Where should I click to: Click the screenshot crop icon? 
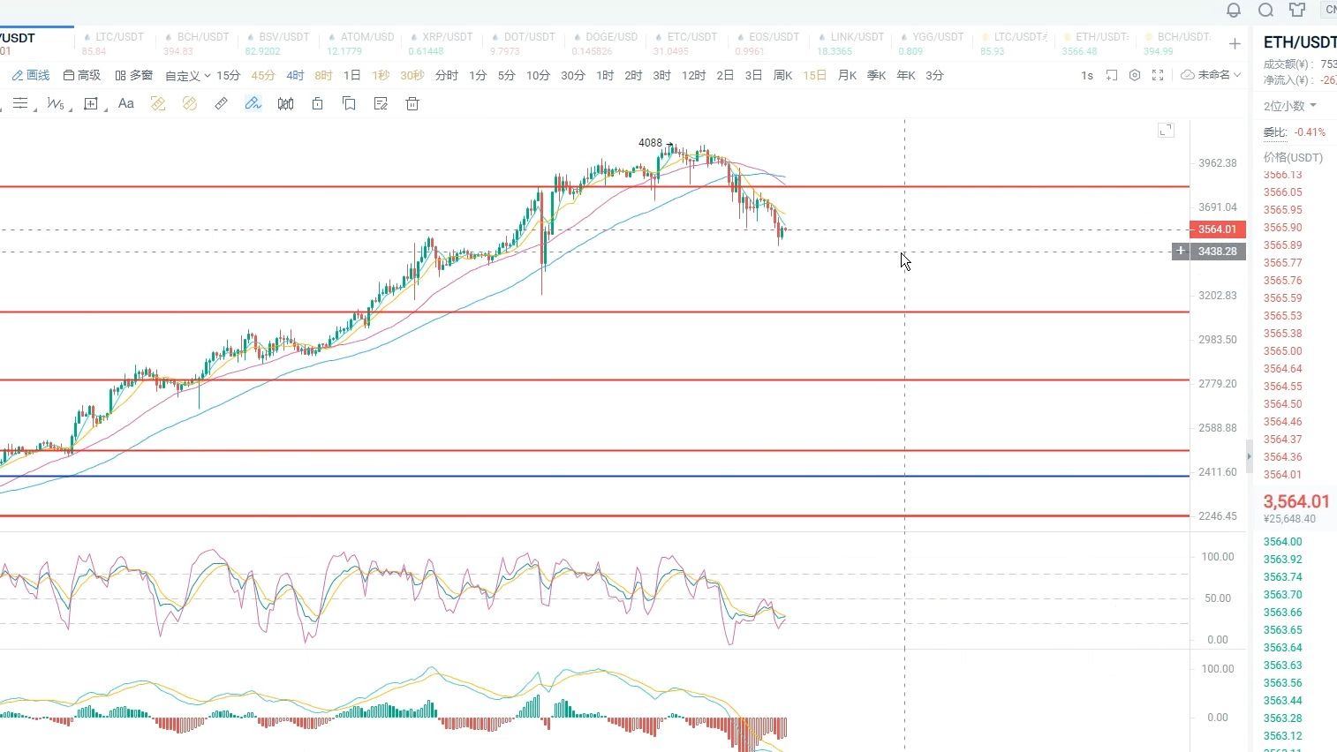coord(1112,75)
